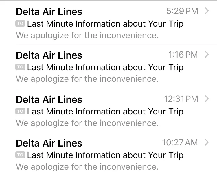The width and height of the screenshot is (217, 176).
Task: Select the Delta Air Lines sender at 1:16 PM
Action: tap(49, 55)
